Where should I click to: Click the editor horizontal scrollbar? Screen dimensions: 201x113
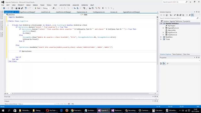[x=81, y=94]
